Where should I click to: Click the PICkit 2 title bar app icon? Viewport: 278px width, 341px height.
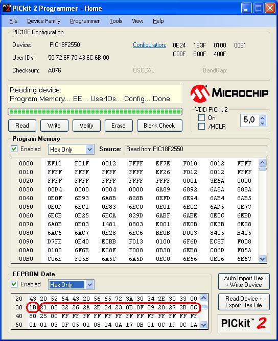click(6, 8)
